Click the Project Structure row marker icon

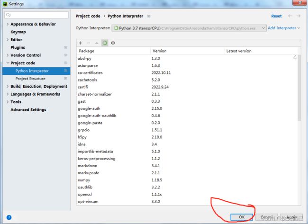point(66,79)
